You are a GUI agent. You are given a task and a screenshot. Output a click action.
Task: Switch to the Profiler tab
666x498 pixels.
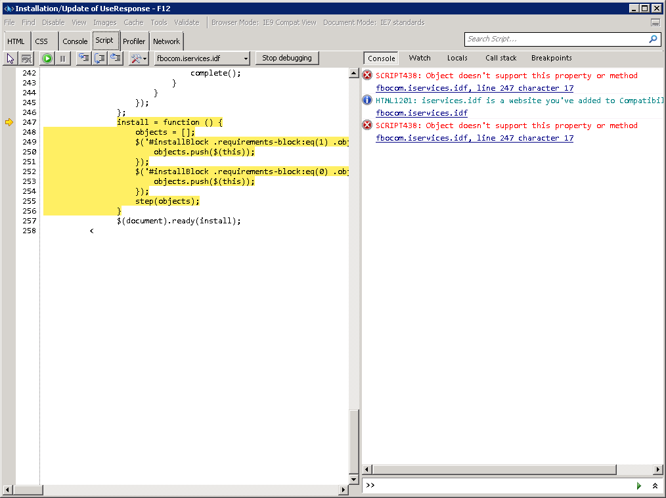(x=134, y=41)
